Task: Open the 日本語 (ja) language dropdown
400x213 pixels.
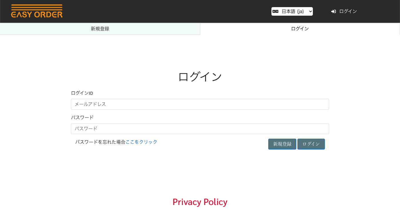Action: (292, 11)
